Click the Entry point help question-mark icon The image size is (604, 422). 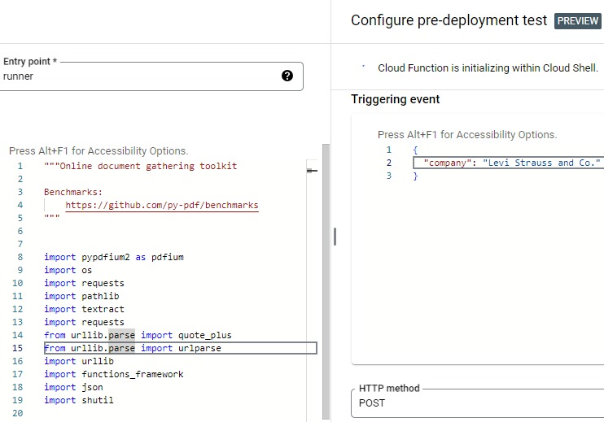pyautogui.click(x=287, y=76)
